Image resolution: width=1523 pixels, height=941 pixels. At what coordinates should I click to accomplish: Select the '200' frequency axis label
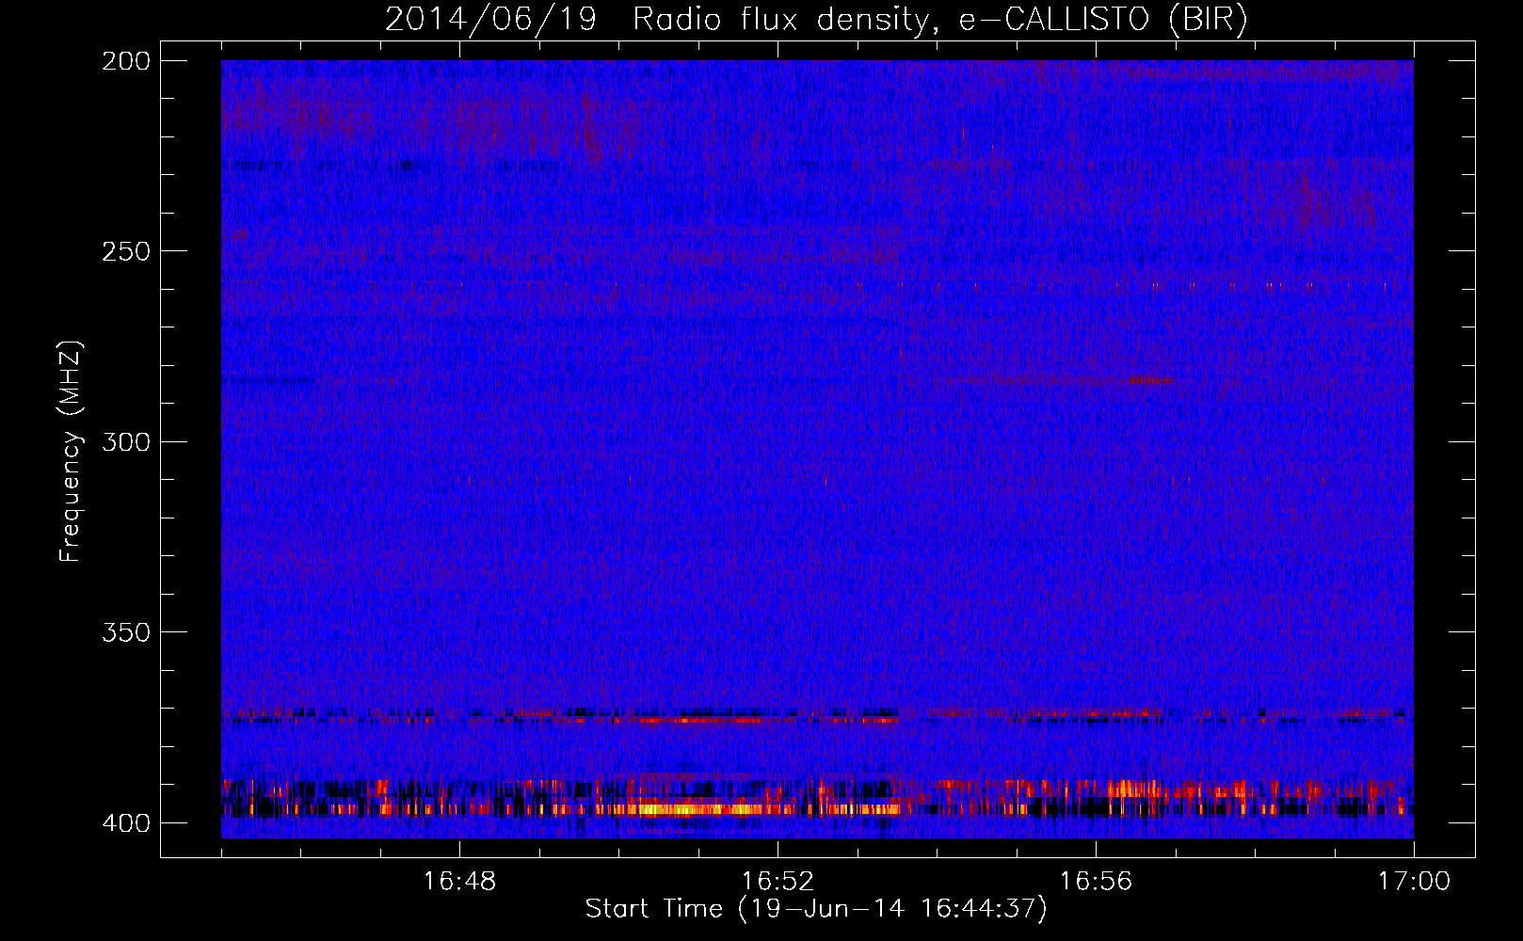[126, 61]
